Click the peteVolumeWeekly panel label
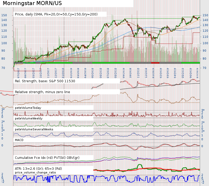 coord(29,118)
